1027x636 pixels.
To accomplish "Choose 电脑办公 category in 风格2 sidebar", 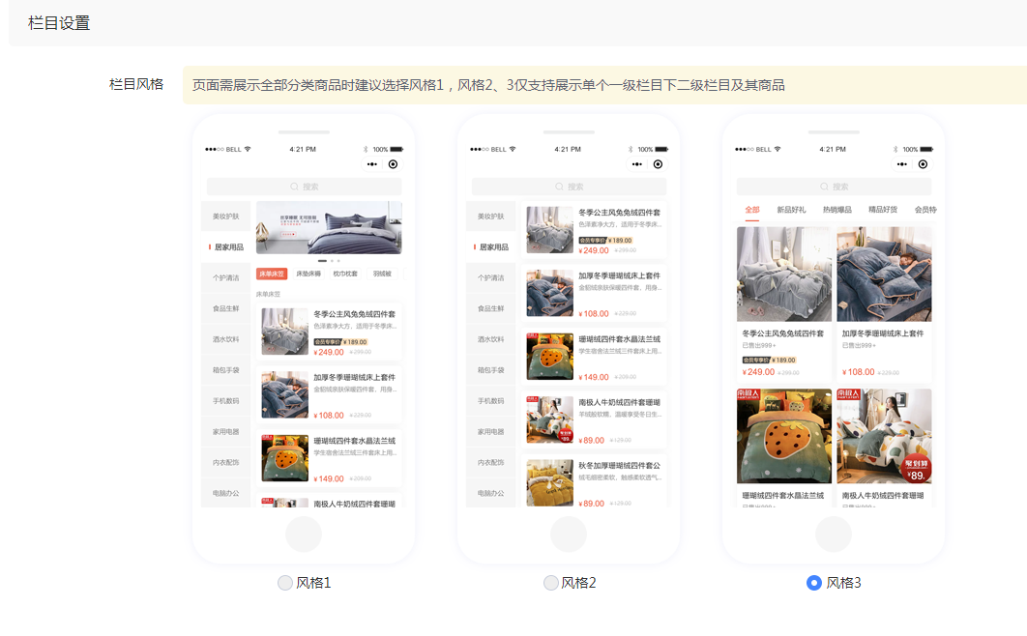I will point(490,493).
